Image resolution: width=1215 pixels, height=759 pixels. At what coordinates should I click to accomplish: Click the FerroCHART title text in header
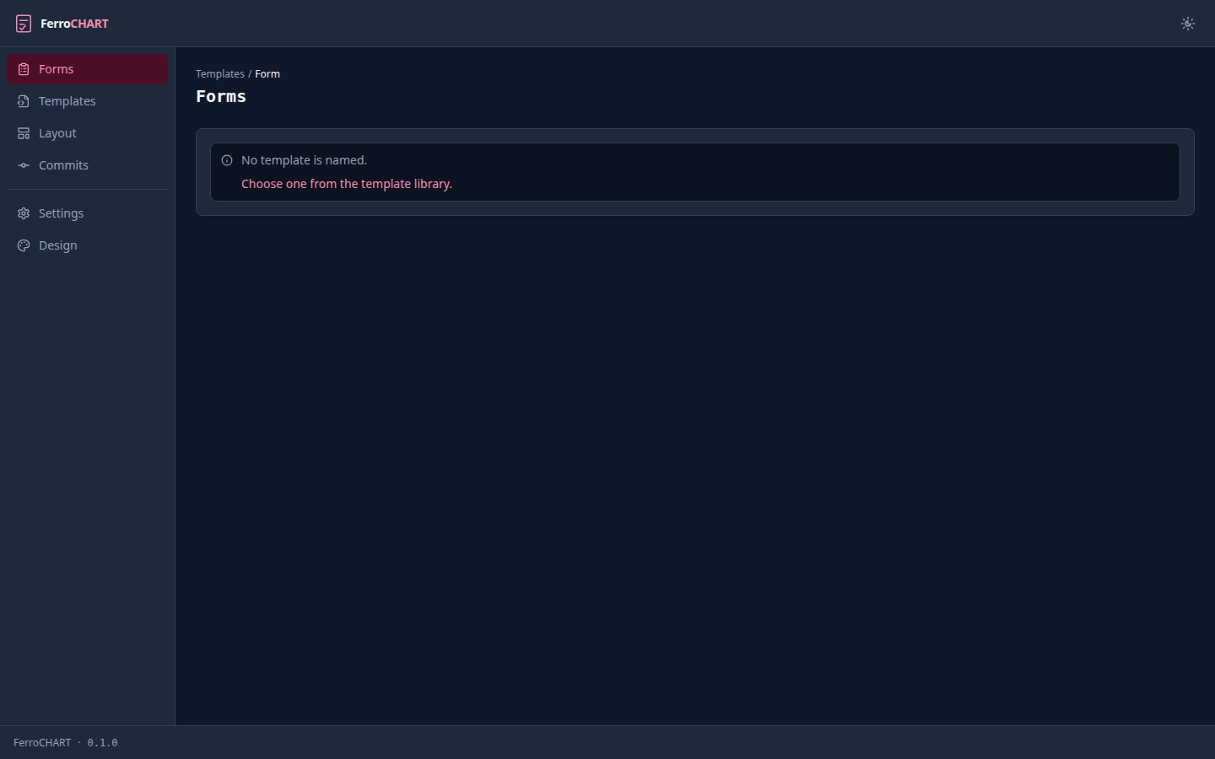click(x=74, y=24)
